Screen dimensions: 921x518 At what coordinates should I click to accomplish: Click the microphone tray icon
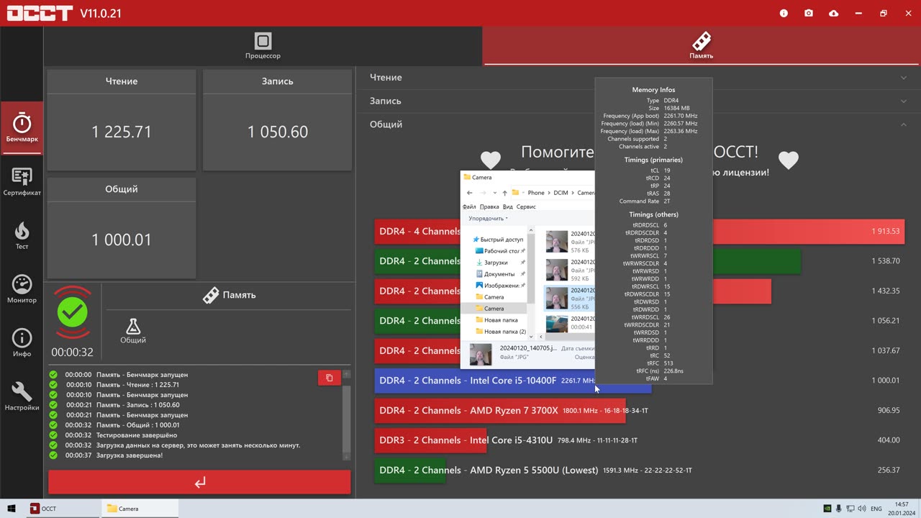click(840, 509)
